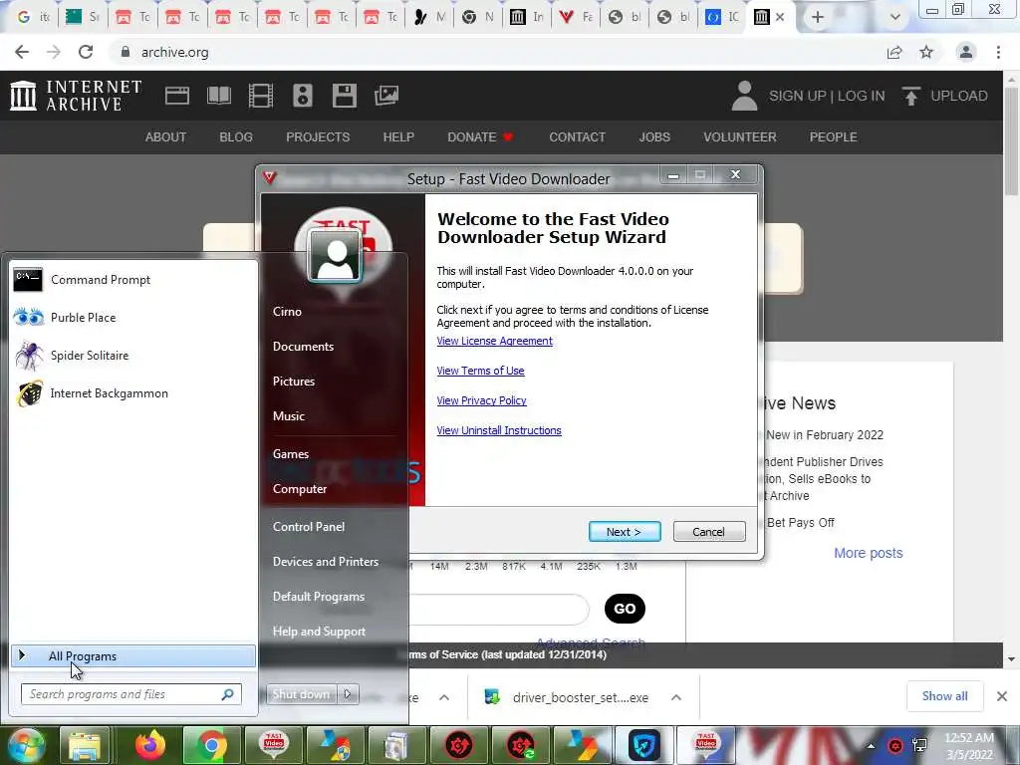
Task: Open the Shut down options arrow
Action: 348,694
